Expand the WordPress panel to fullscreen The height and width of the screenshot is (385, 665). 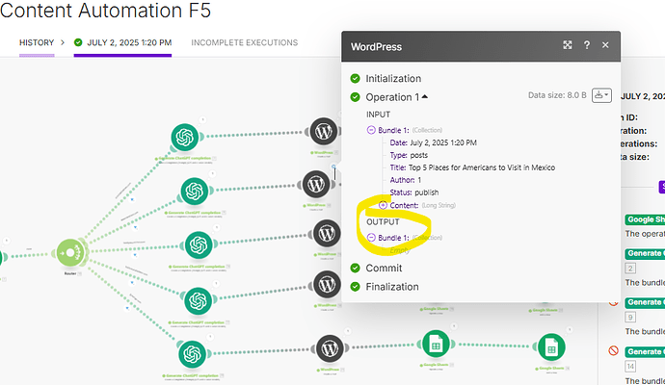(568, 45)
